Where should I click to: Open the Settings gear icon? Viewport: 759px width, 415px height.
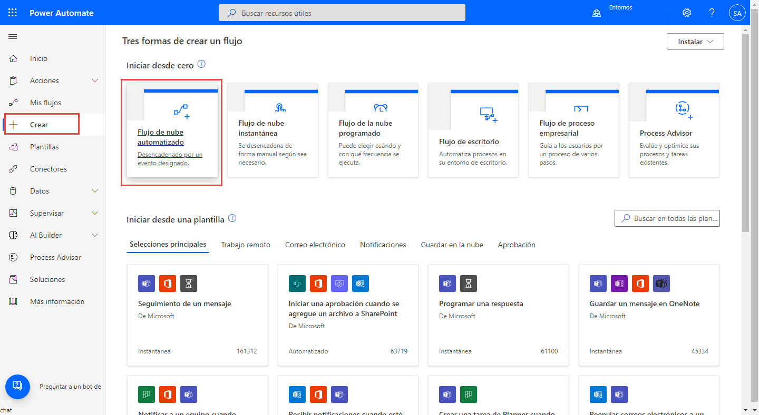(x=687, y=13)
